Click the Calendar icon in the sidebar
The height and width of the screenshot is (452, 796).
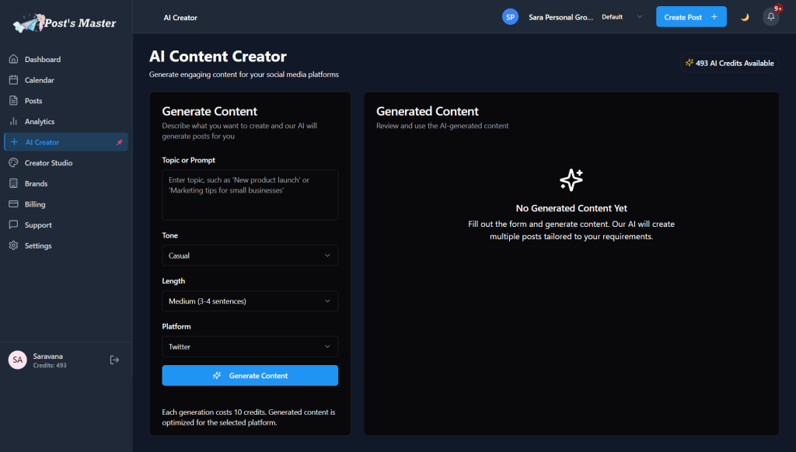(13, 80)
